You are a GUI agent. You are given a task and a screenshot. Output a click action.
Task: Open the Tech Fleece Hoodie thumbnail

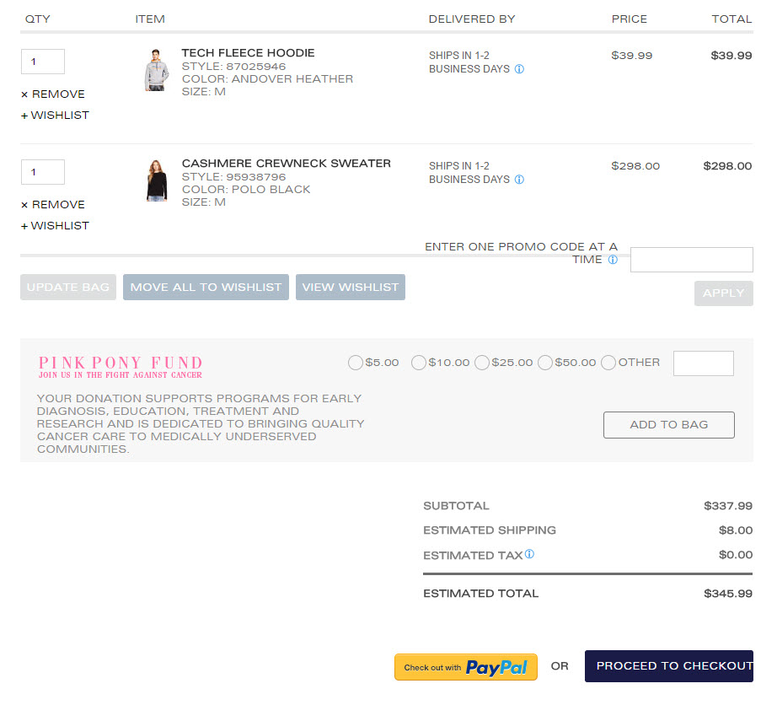click(x=157, y=70)
